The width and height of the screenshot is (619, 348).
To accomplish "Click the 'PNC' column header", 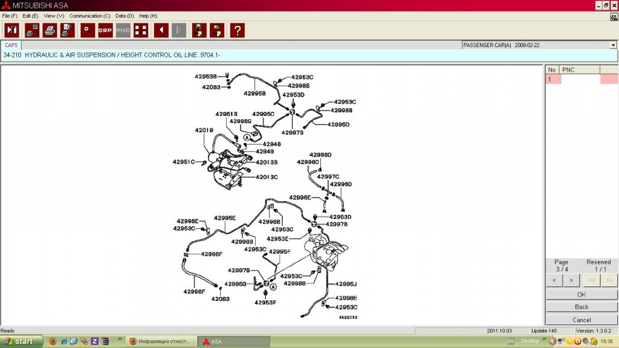I will [x=580, y=70].
